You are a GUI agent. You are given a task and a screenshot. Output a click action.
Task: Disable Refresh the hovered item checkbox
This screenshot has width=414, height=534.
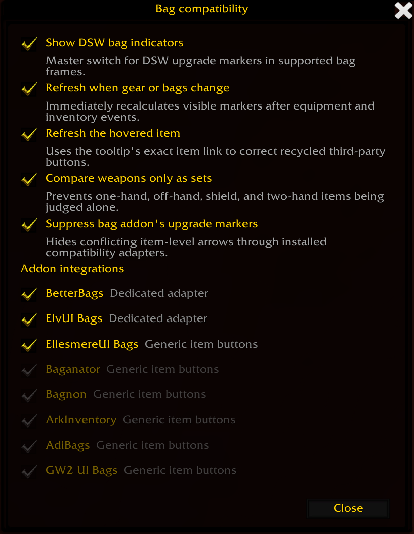29,134
